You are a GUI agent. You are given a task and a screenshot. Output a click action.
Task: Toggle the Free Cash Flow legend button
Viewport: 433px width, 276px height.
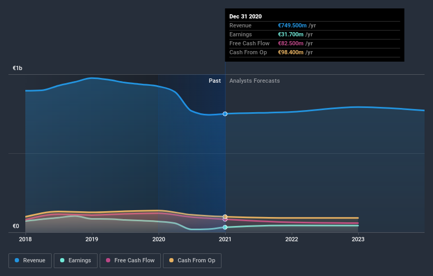[130, 261]
